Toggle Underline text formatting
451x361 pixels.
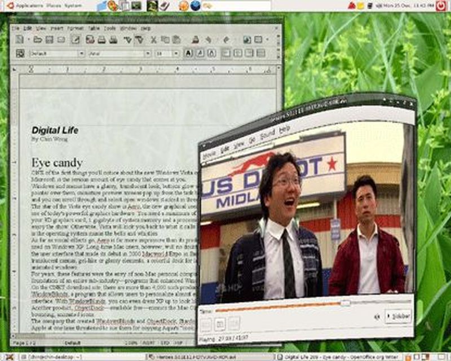pos(211,53)
